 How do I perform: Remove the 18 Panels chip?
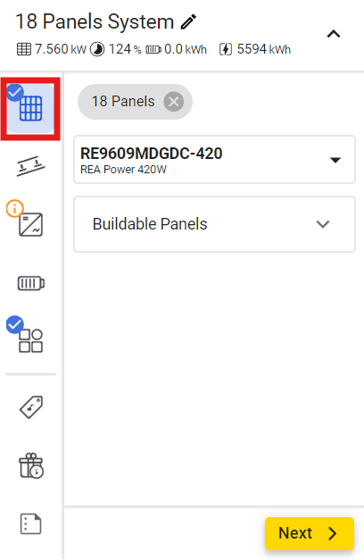174,102
